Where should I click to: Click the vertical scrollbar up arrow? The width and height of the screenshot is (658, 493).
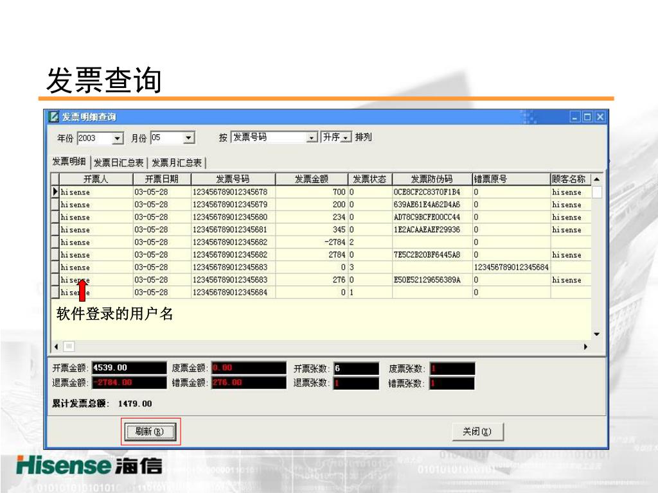point(596,179)
